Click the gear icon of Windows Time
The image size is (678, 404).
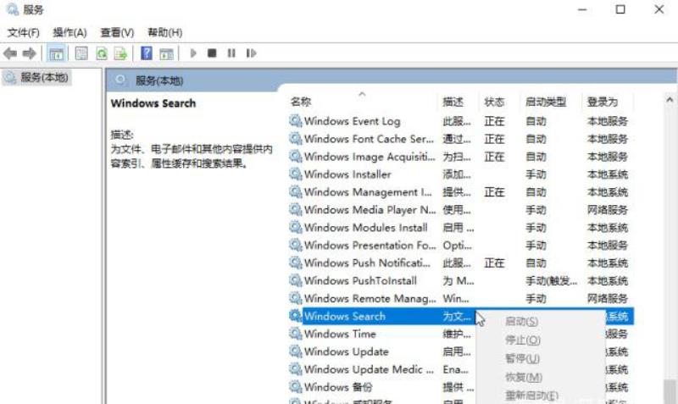[295, 334]
